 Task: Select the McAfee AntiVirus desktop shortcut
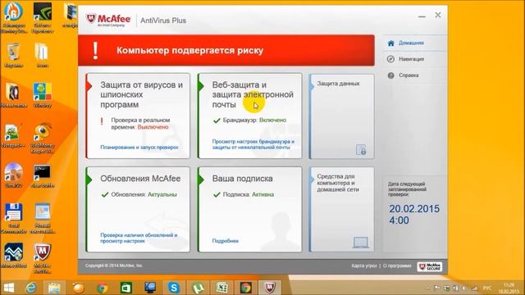tap(43, 259)
